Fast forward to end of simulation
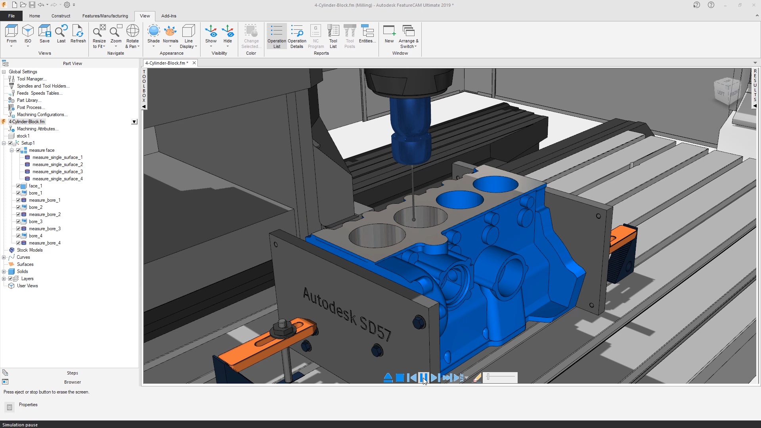761x428 pixels. tap(447, 378)
